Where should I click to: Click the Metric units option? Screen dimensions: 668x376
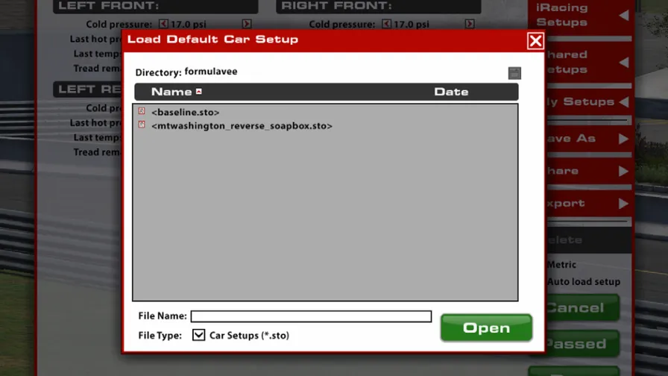click(x=561, y=265)
